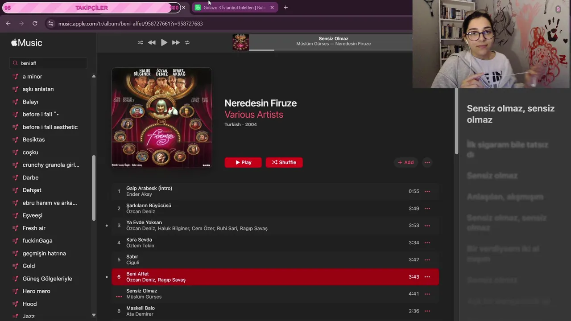Reload the Apple Music page
The width and height of the screenshot is (571, 321).
[35, 23]
